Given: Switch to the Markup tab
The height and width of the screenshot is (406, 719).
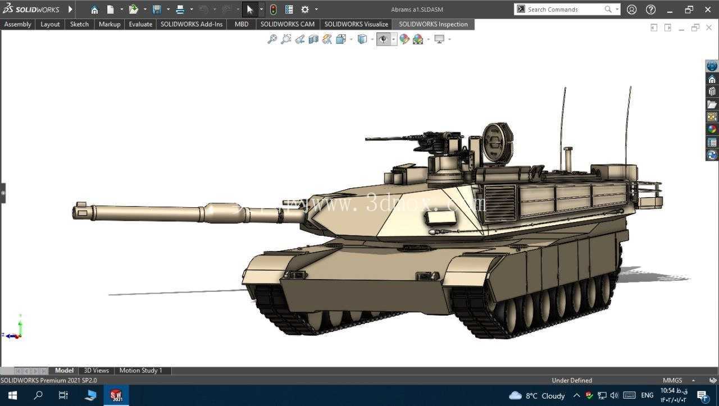Looking at the screenshot, I should [x=110, y=24].
